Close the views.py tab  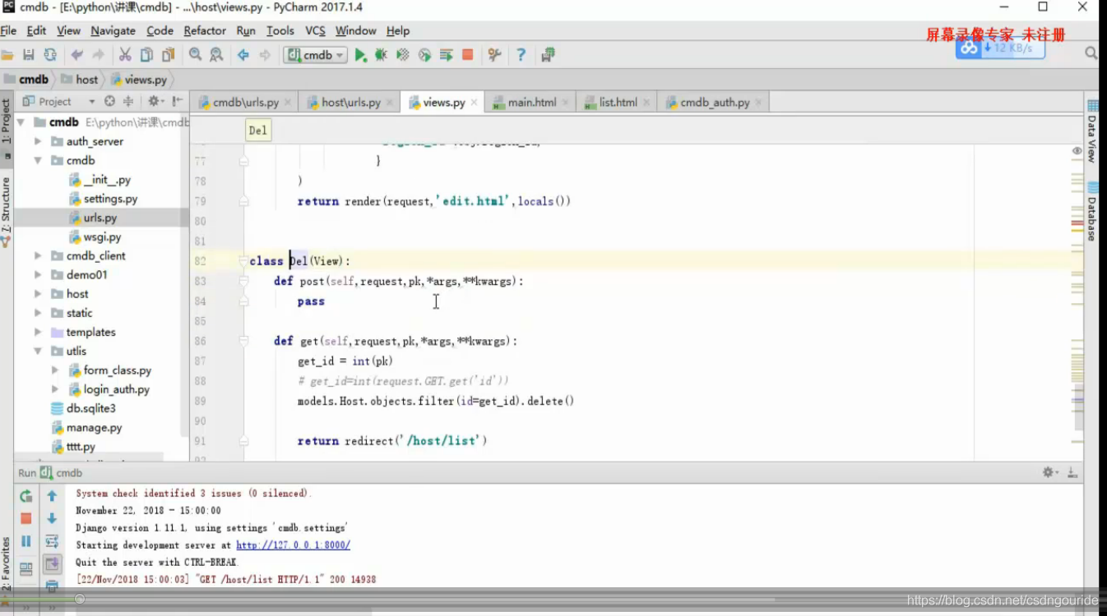pyautogui.click(x=475, y=103)
